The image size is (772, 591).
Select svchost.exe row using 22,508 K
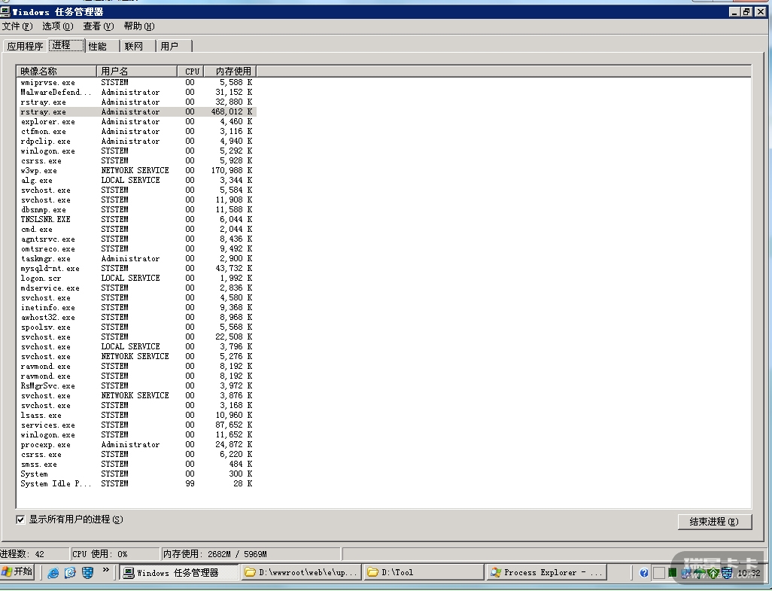click(136, 337)
